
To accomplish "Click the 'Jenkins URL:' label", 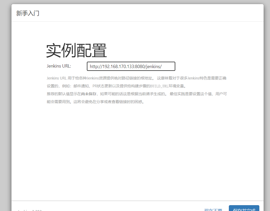I will coord(59,66).
